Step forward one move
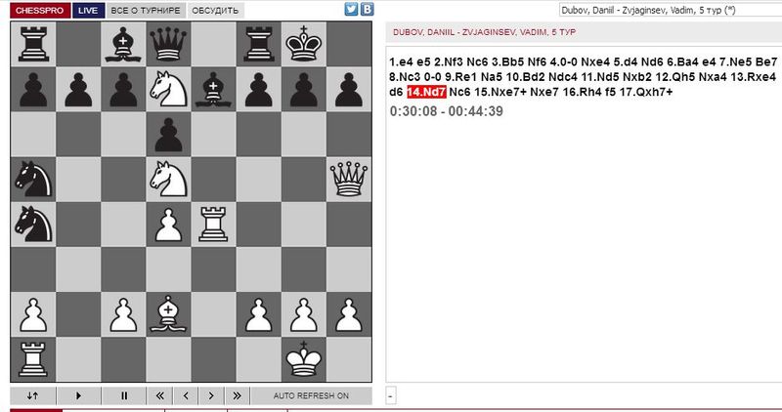Image resolution: width=782 pixels, height=412 pixels. tap(210, 396)
